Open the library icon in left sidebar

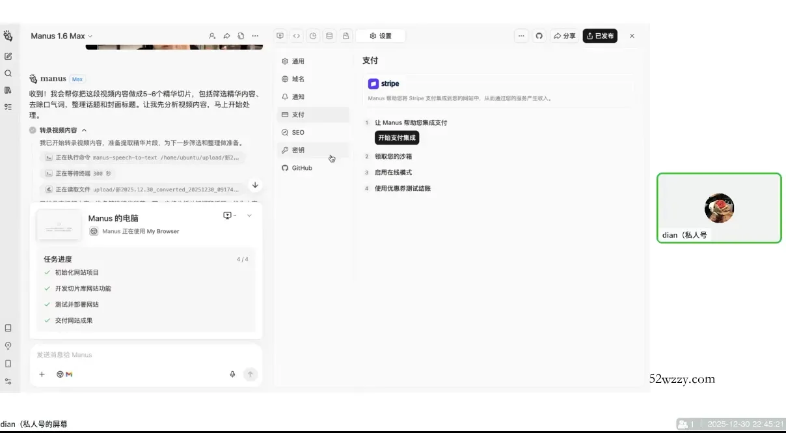pos(8,90)
